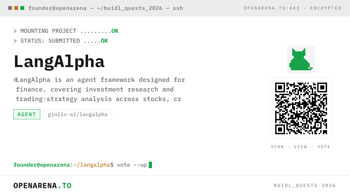Screen dimensions: 350x196
Task: Click the STATUS: SUBMITTED OK line
Action: pyautogui.click(x=61, y=41)
